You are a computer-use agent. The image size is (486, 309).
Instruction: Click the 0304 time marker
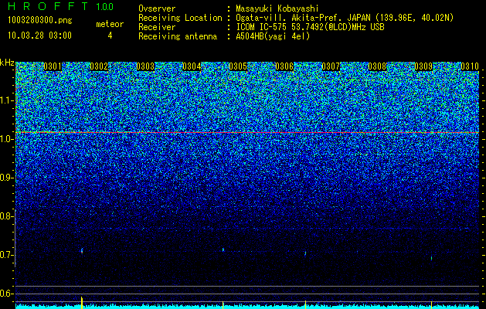point(192,66)
